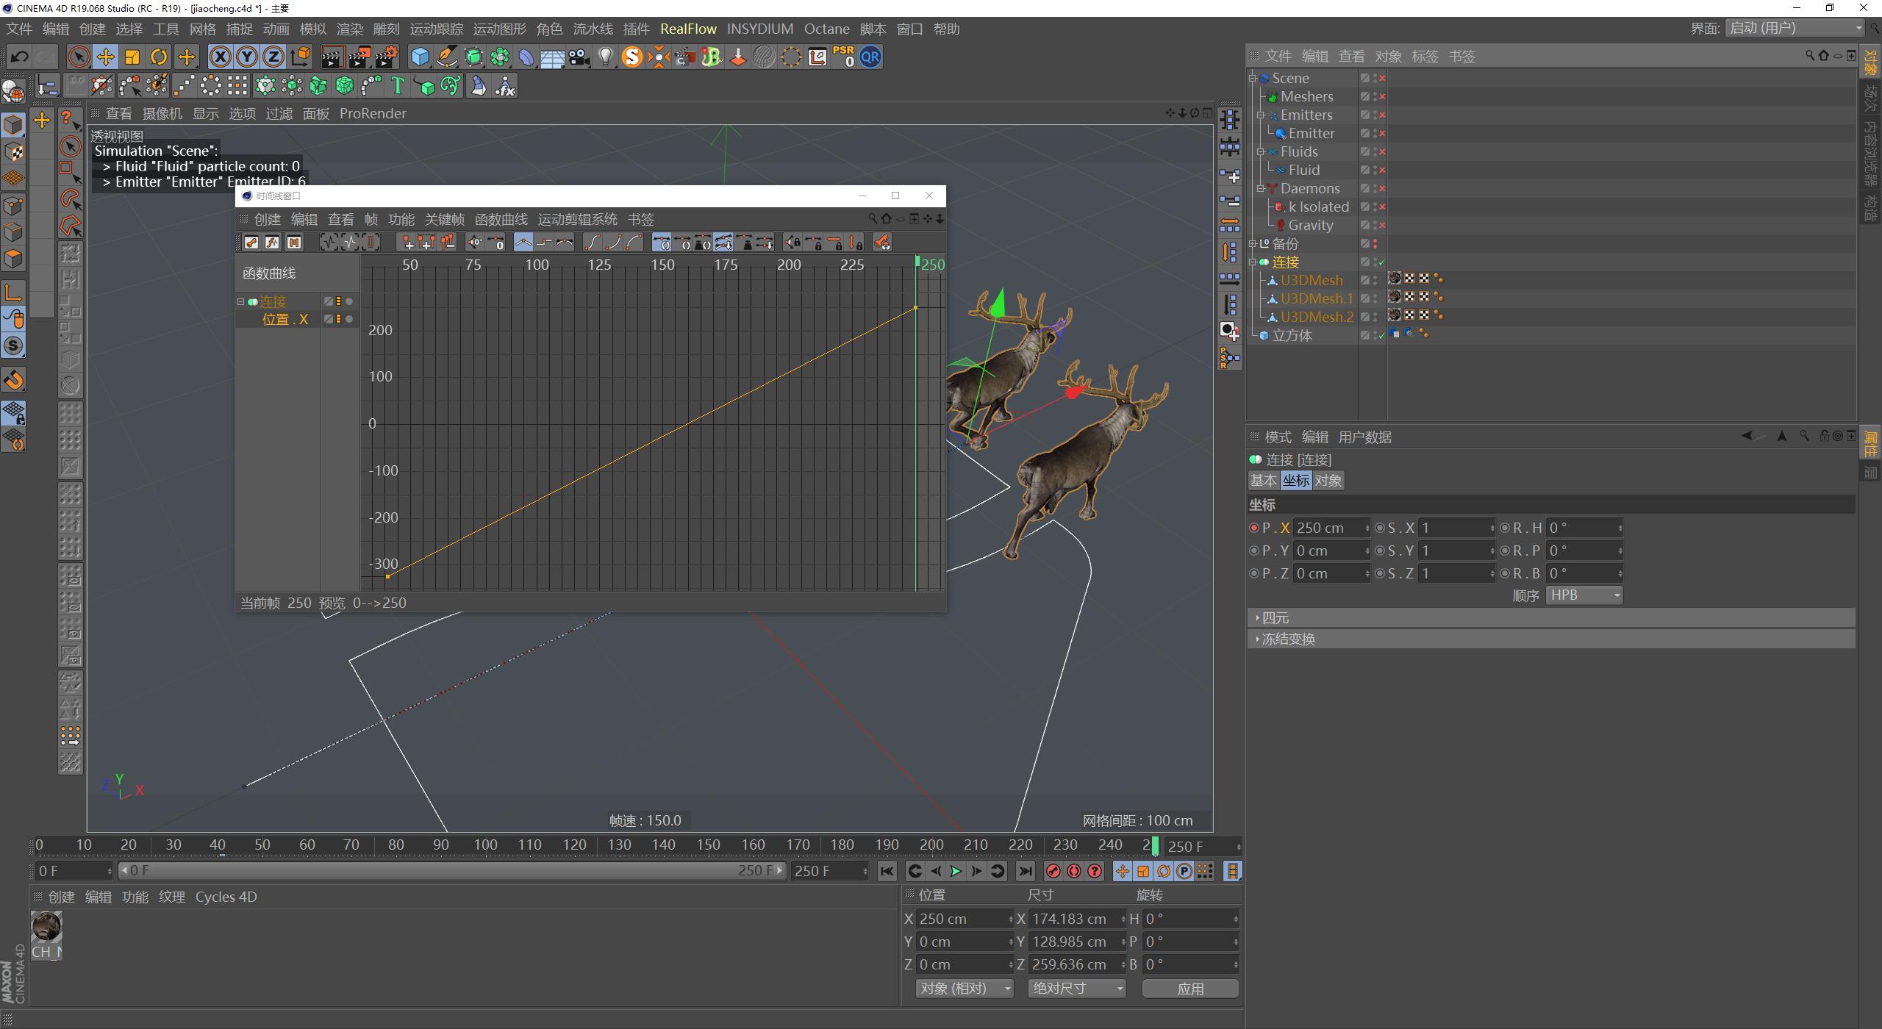Add a Cube primitive object
Screen dimensions: 1882x1029
[x=420, y=57]
